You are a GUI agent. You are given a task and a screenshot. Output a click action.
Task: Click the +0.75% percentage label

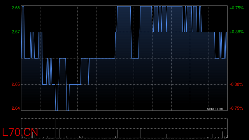pos(237,8)
